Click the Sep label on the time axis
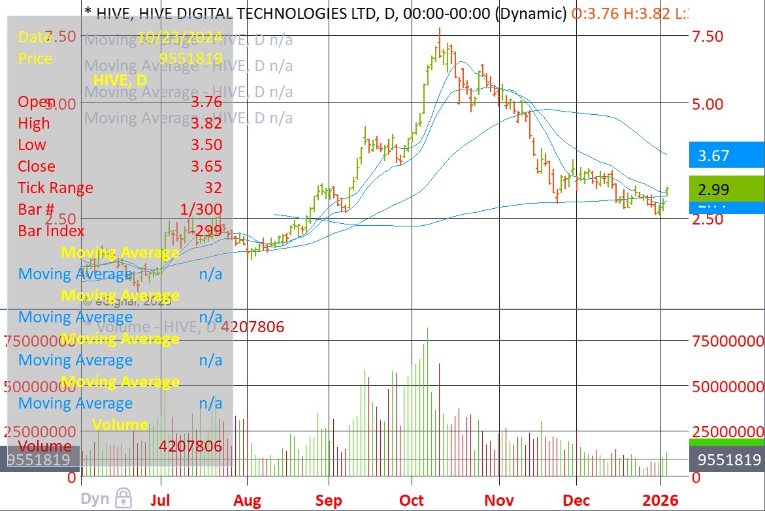765x511 pixels. coord(328,501)
